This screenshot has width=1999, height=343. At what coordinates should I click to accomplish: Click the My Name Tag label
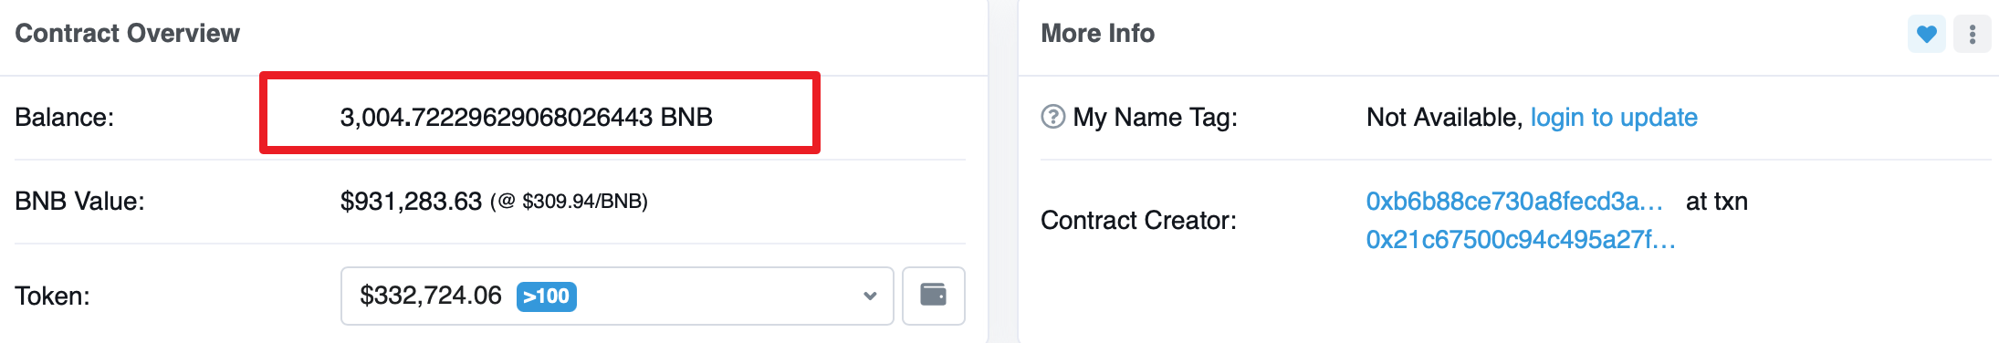1155,118
